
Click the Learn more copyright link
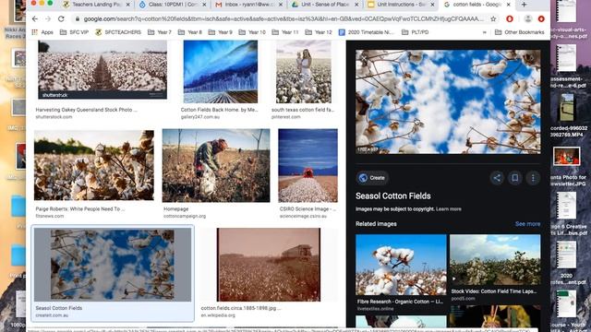tap(449, 209)
